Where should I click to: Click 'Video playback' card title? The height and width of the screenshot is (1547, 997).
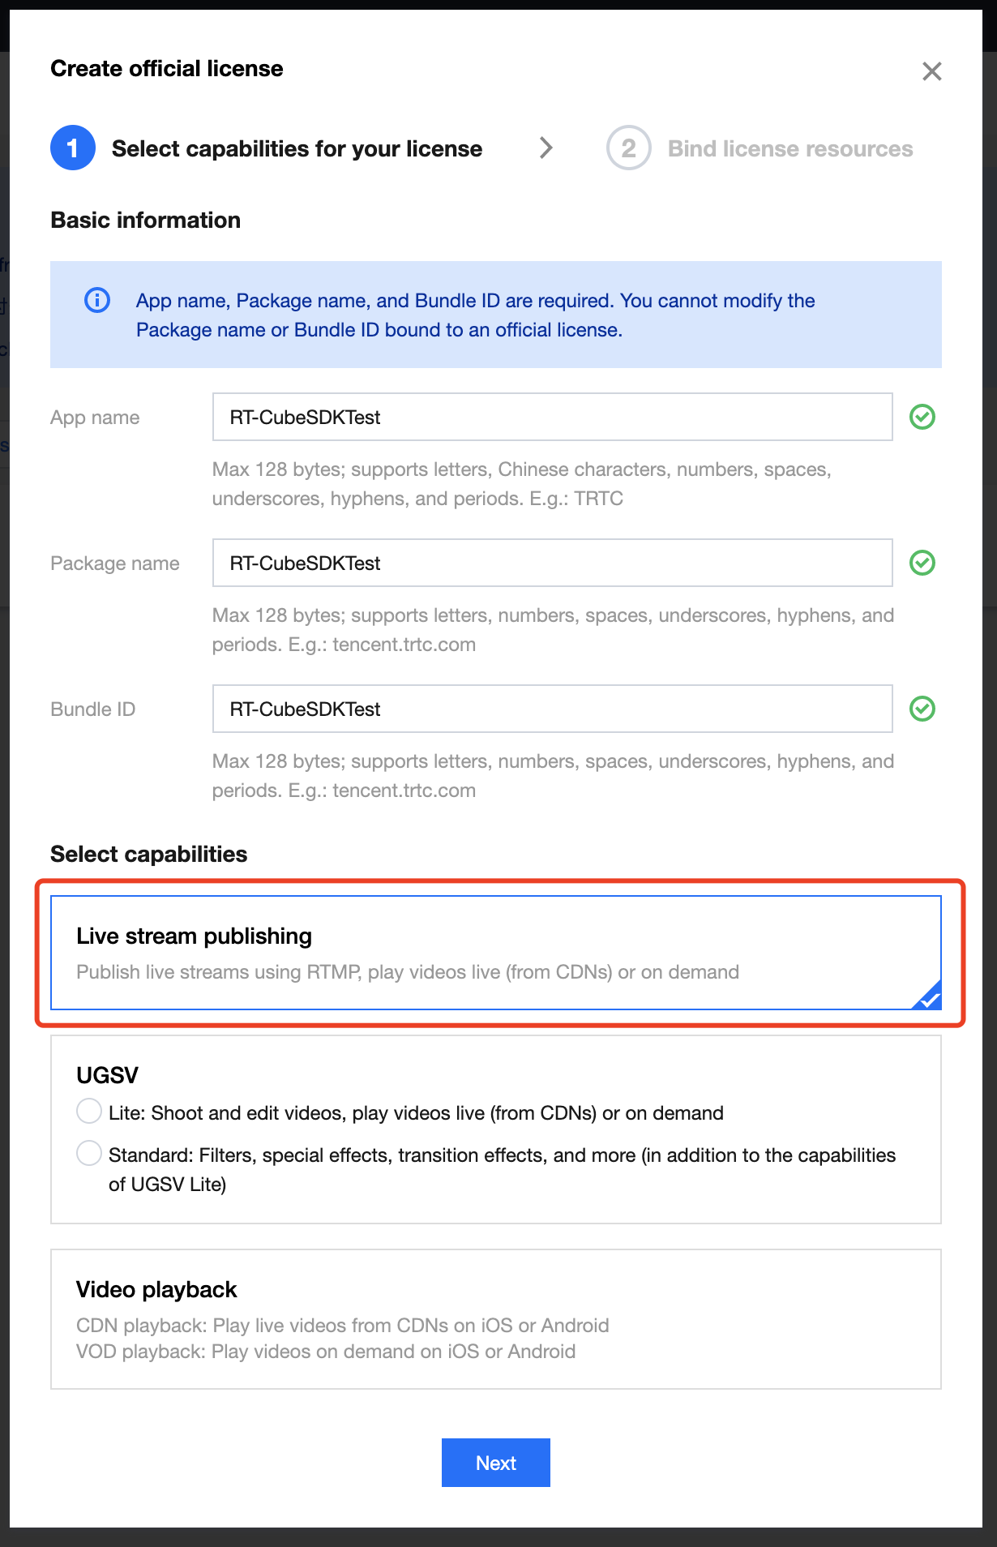click(156, 1289)
